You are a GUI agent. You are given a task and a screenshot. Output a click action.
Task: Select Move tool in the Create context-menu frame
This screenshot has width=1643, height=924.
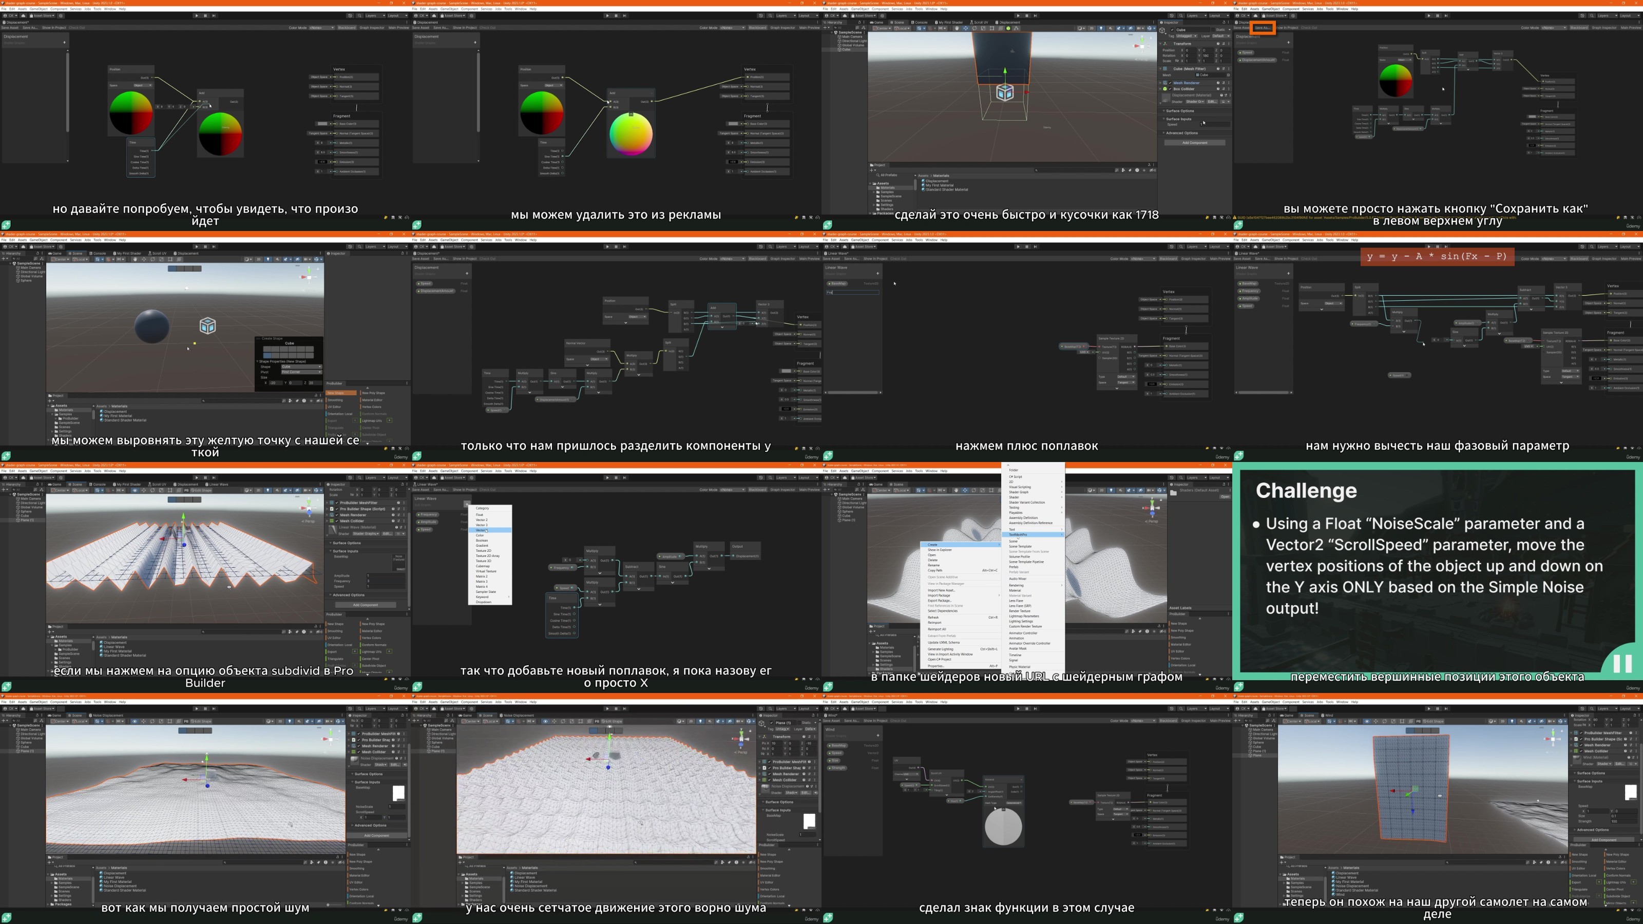(966, 490)
